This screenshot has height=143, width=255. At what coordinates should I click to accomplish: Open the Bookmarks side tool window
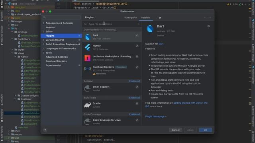(2, 116)
